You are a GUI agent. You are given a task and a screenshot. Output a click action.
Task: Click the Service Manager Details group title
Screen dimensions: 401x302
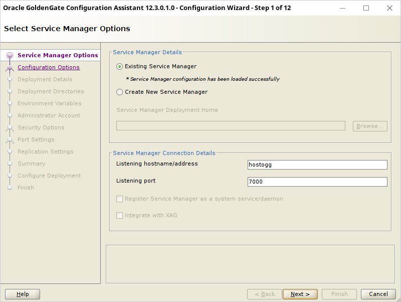coord(147,52)
